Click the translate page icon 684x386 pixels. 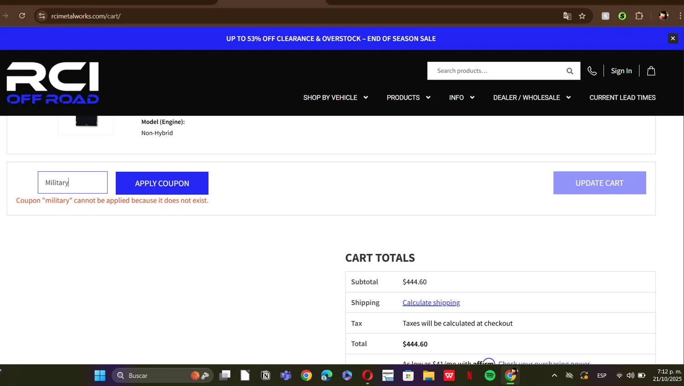pyautogui.click(x=567, y=16)
